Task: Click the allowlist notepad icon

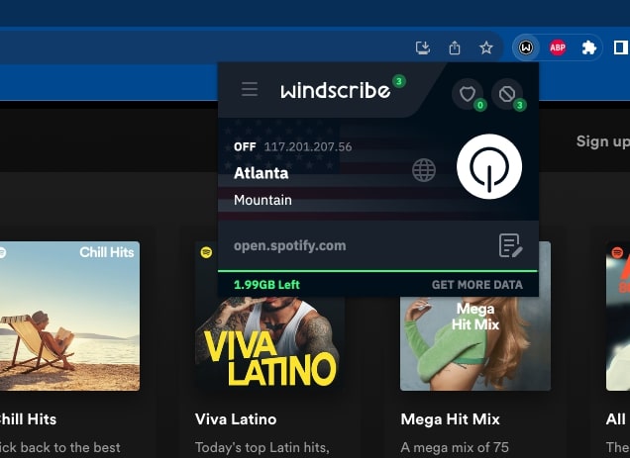Action: [510, 245]
